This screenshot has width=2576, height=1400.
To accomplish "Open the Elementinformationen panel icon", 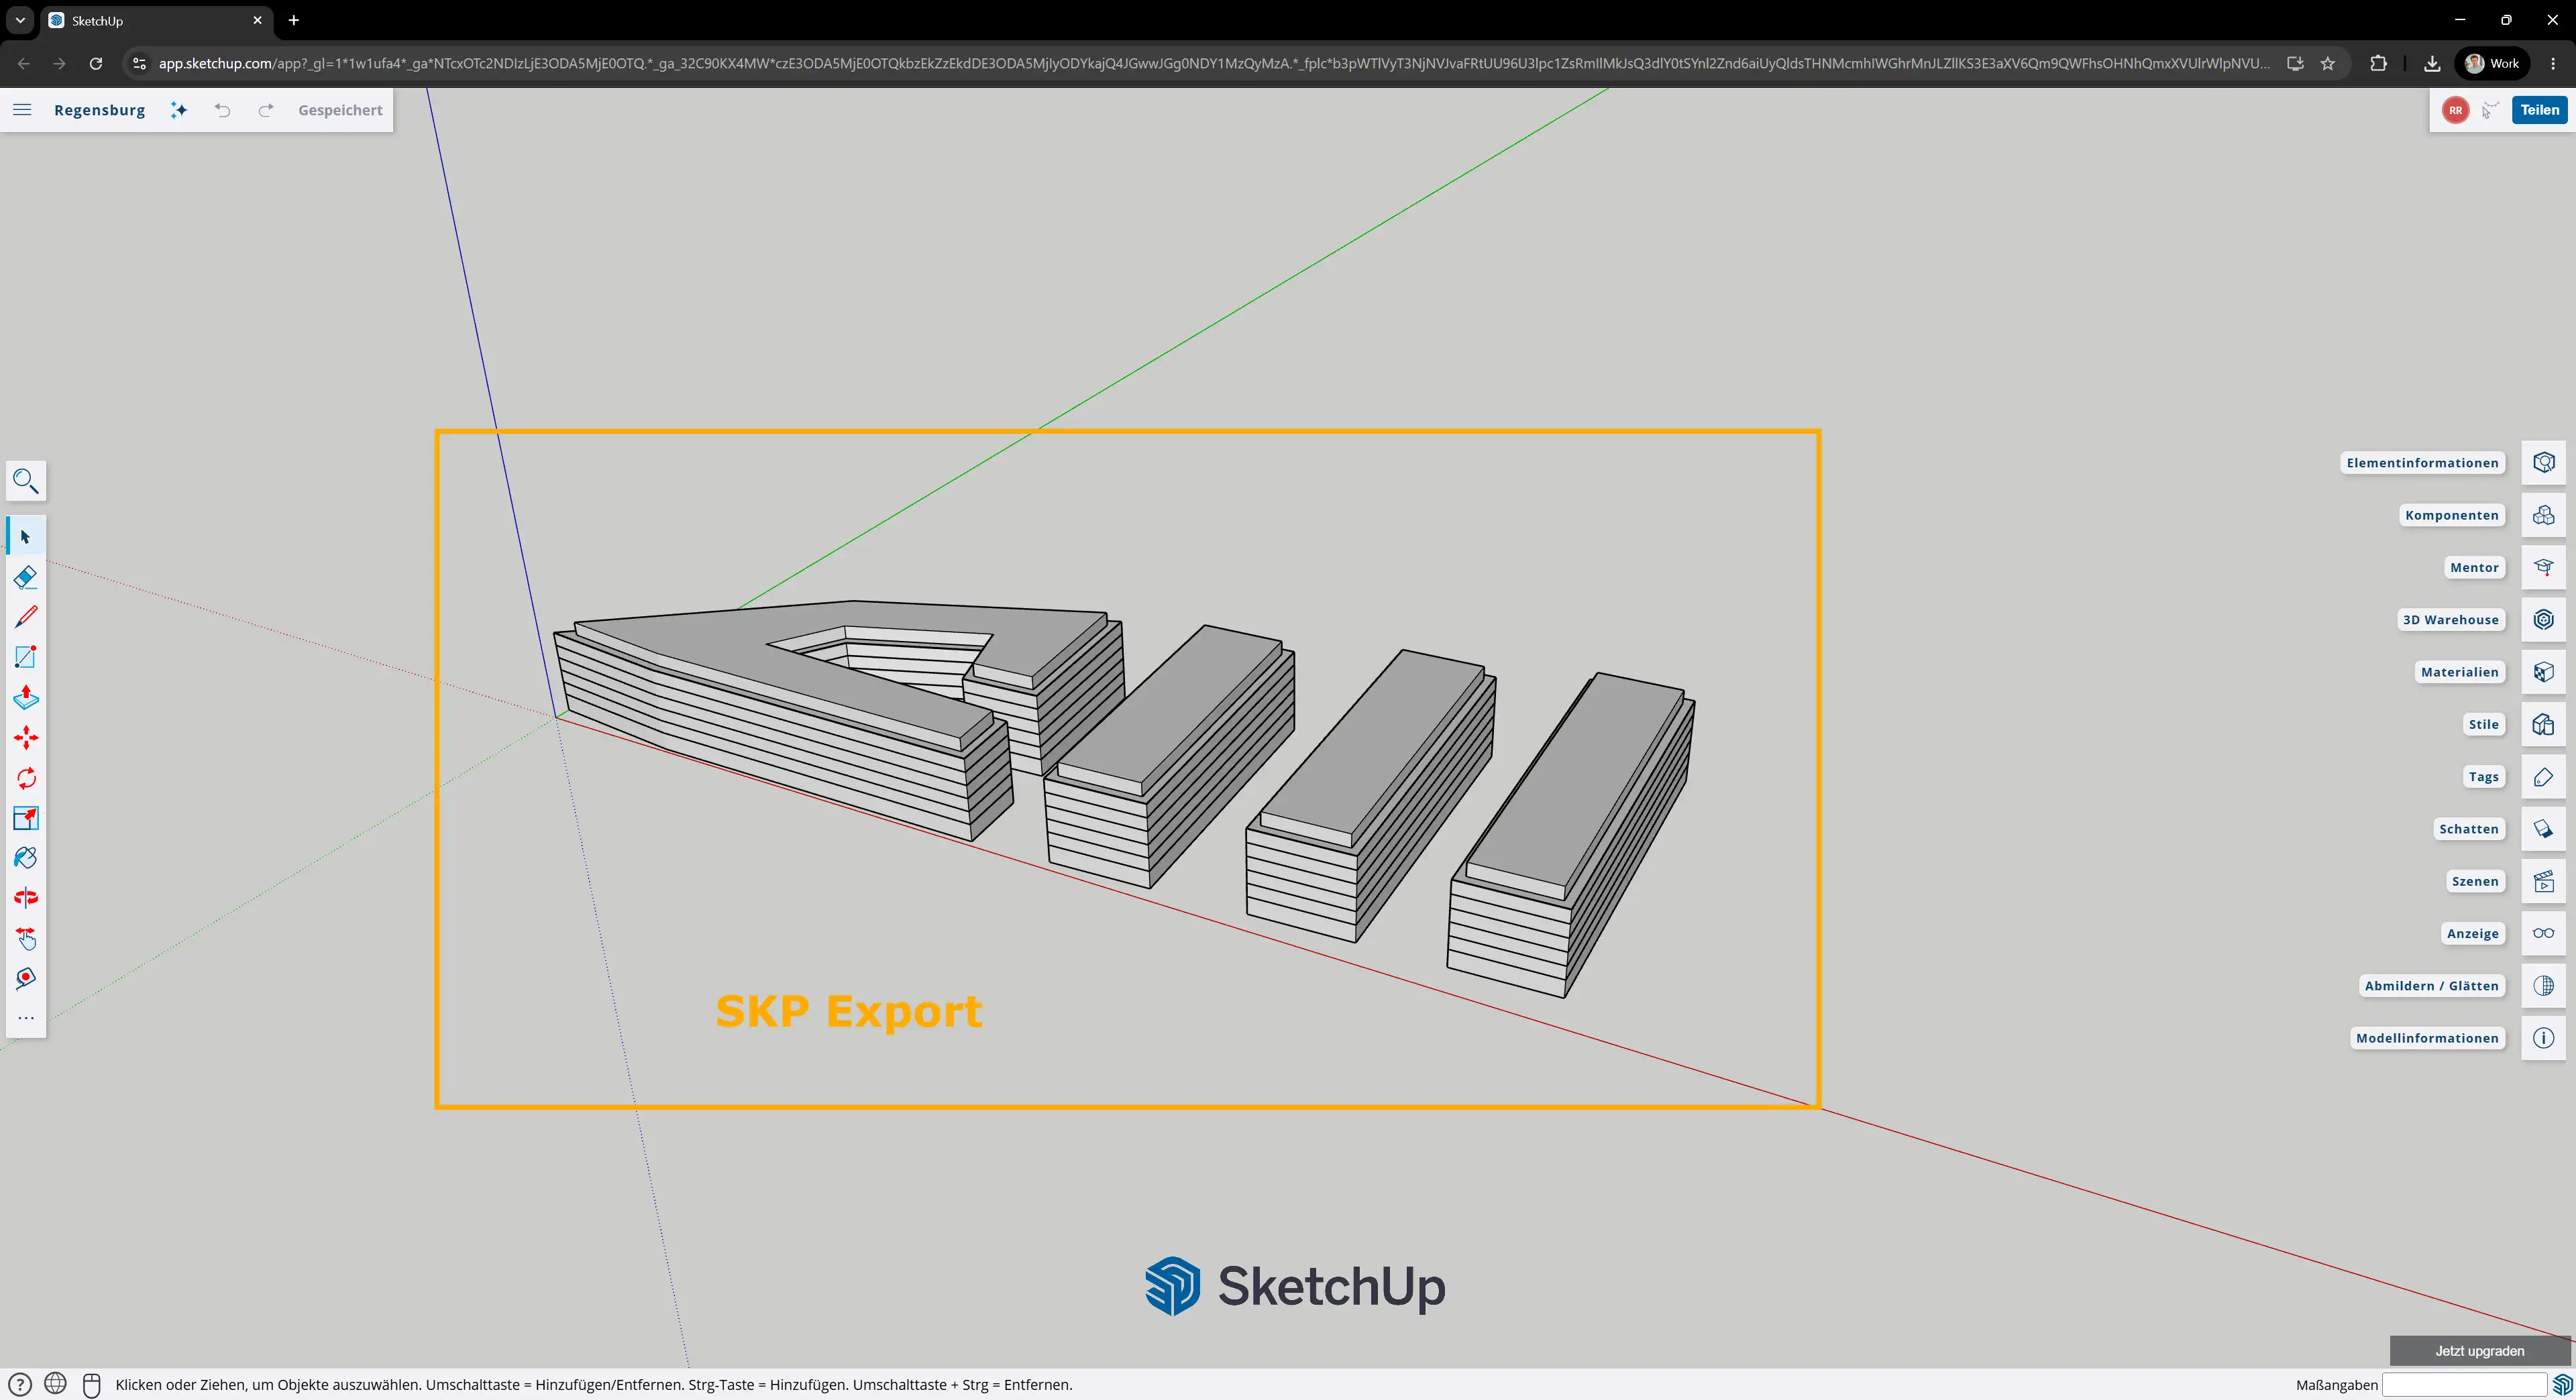I will (x=2544, y=463).
